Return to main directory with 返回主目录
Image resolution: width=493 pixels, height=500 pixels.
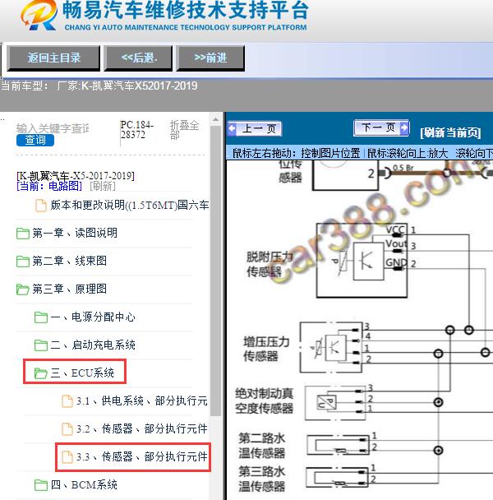pyautogui.click(x=53, y=58)
